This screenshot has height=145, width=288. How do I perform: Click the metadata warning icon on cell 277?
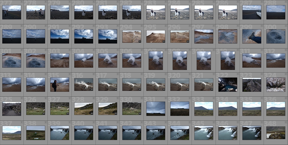click(22, 2)
